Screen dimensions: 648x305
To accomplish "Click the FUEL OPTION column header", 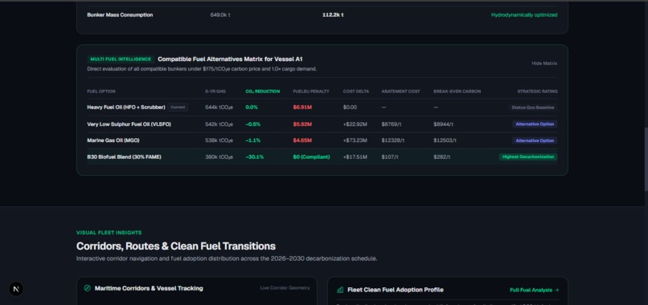I will [101, 91].
